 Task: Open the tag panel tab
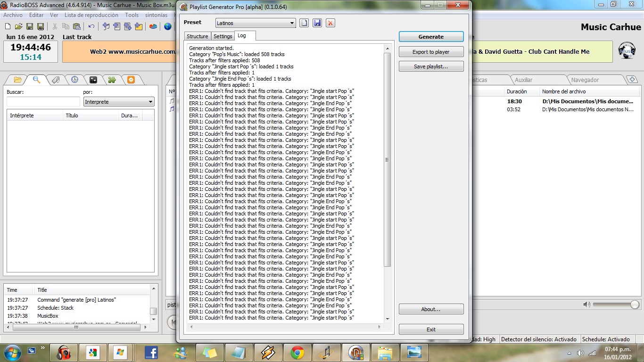(x=56, y=80)
